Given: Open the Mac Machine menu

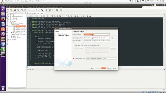Looking at the screenshot, I should pos(17,1).
